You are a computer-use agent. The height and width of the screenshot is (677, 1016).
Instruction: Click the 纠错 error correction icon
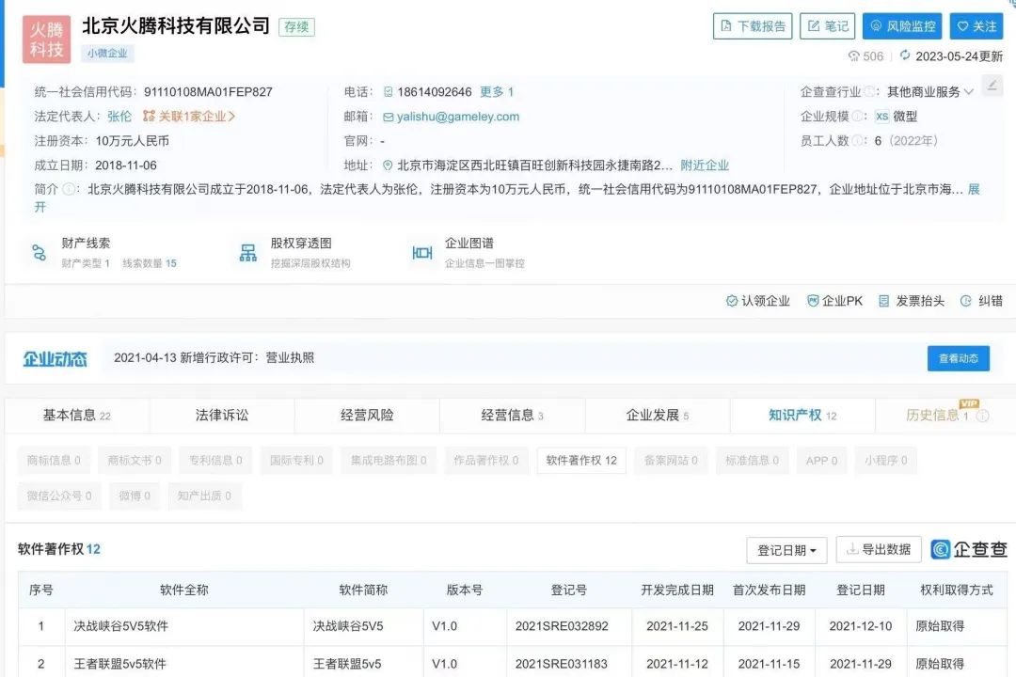coord(966,301)
